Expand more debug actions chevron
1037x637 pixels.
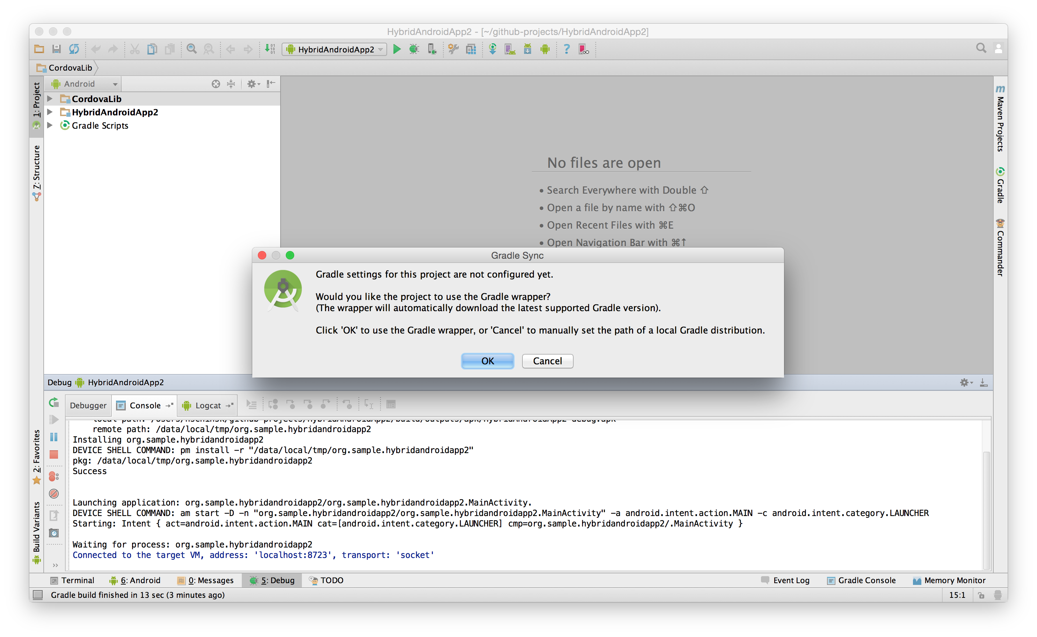(x=55, y=565)
